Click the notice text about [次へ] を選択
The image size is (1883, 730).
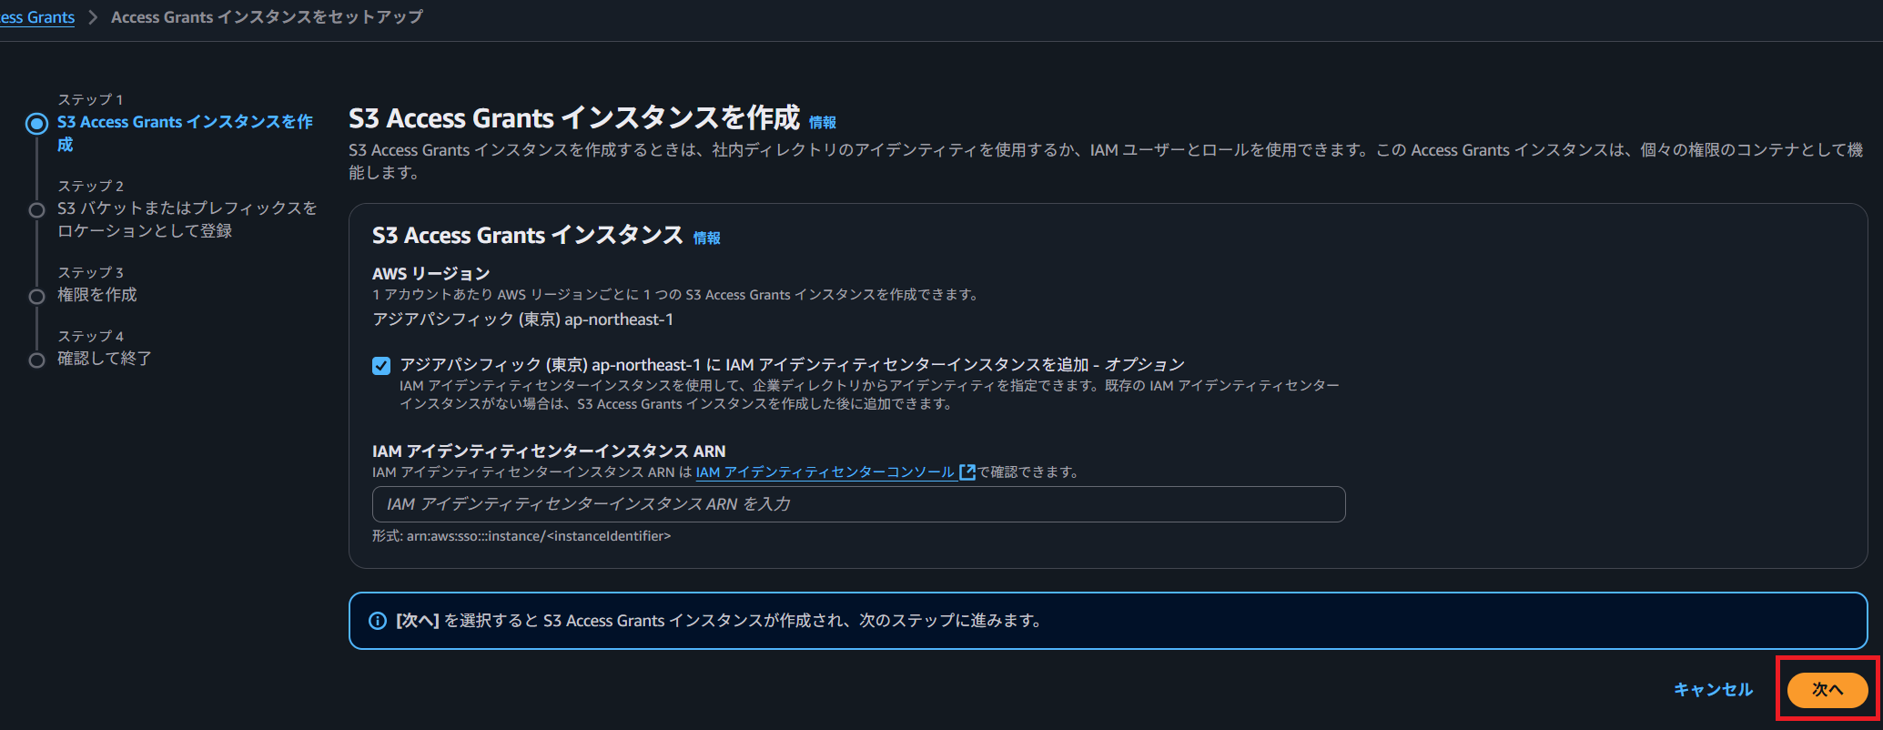click(x=719, y=621)
